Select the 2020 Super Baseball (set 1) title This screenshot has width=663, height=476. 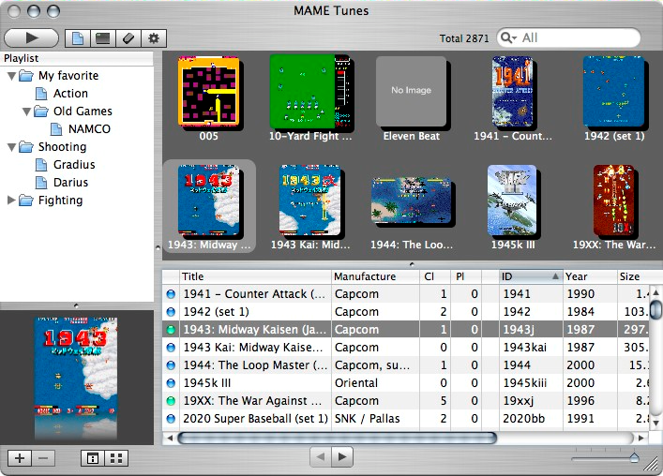tap(255, 419)
